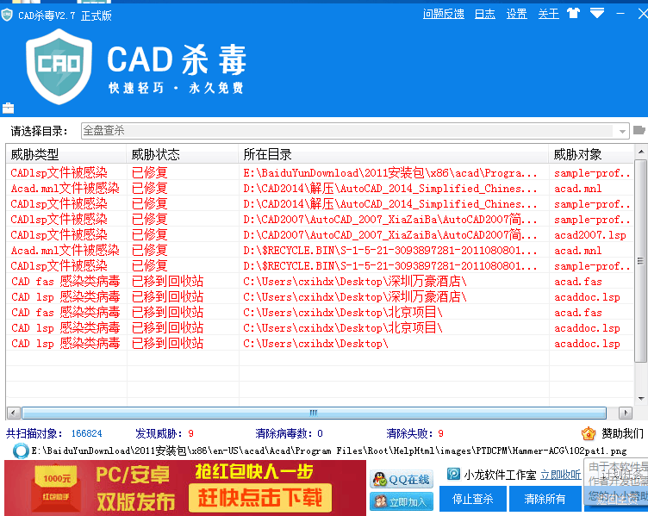Image resolution: width=648 pixels, height=516 pixels.
Task: Click the 清除失败 count
Action: point(440,433)
